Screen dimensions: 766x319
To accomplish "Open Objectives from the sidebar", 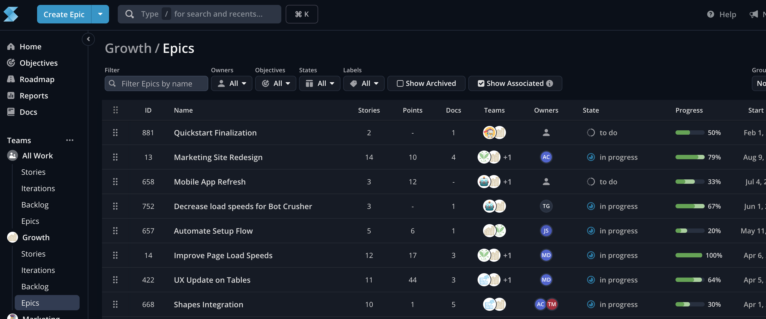I will [x=39, y=63].
